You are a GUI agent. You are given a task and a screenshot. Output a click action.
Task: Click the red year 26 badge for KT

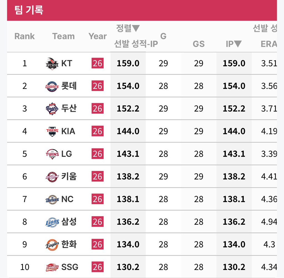click(98, 63)
